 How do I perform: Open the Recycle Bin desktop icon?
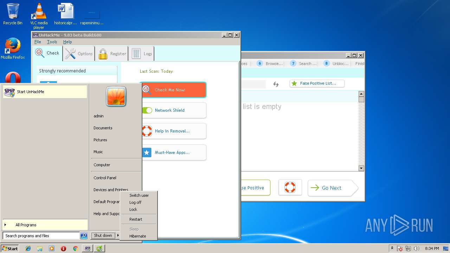click(13, 14)
